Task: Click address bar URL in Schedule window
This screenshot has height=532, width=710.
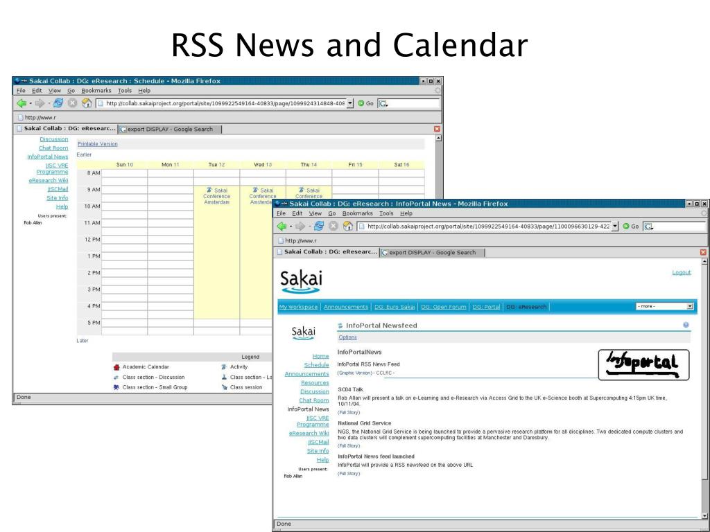Action: click(x=225, y=104)
